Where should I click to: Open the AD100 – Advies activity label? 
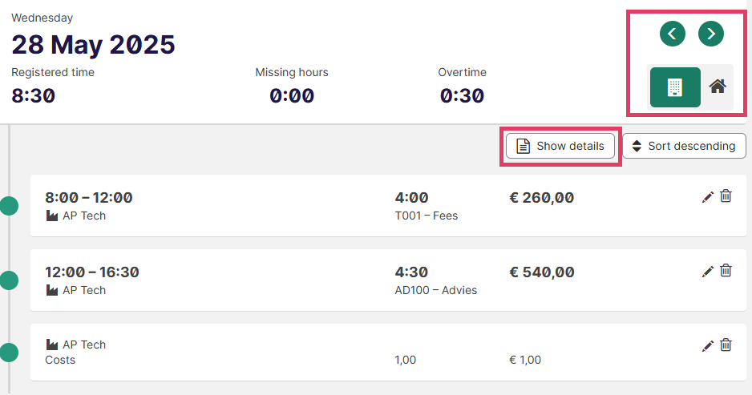pyautogui.click(x=436, y=290)
